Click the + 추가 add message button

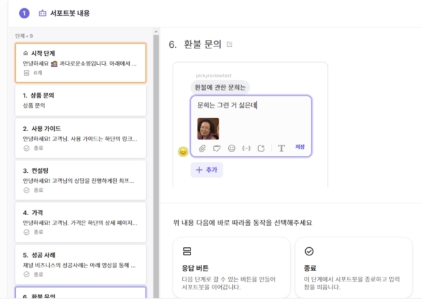207,170
